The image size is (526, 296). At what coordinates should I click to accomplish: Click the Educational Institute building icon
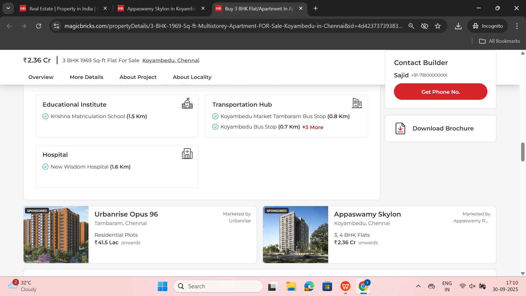click(187, 103)
